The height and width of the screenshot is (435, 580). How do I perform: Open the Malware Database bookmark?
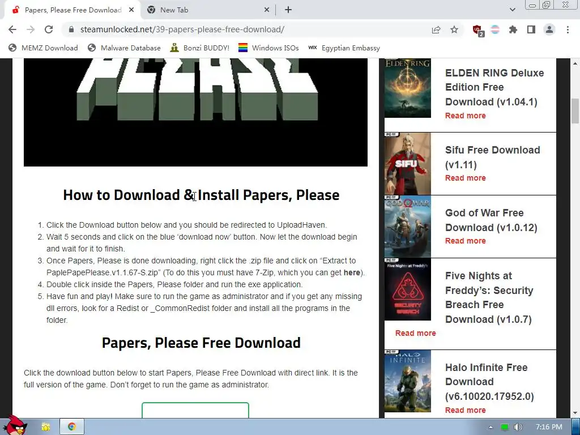click(124, 48)
